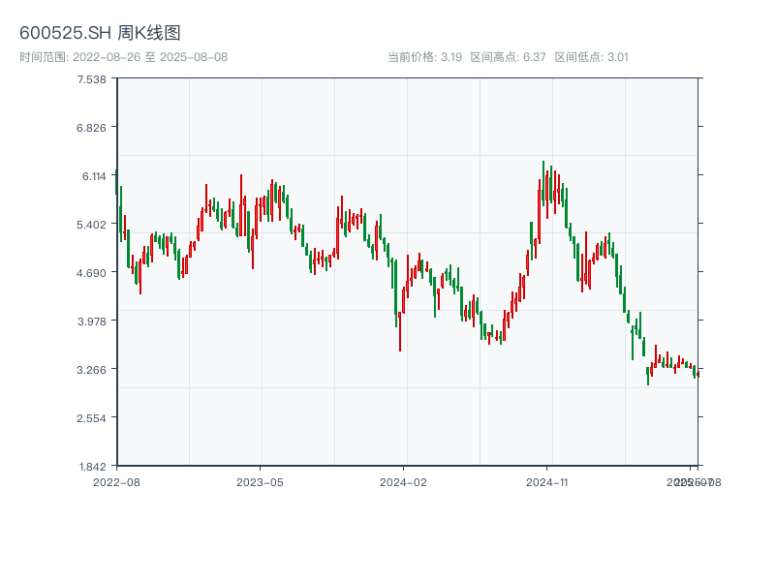This screenshot has width=775, height=581.
Task: Click the 2022-08 date axis label
Action: coord(116,481)
